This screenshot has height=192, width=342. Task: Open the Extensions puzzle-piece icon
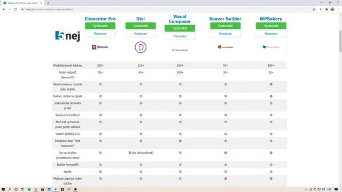pyautogui.click(x=327, y=10)
